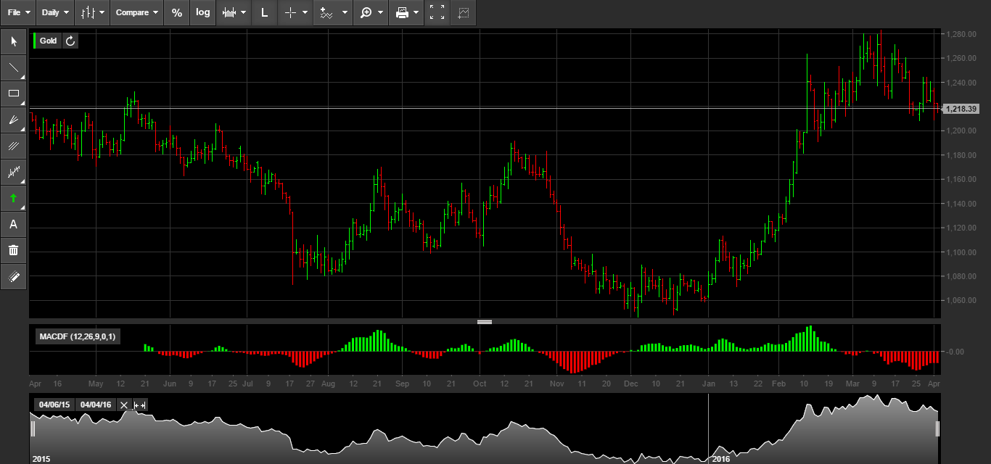Open the print options dropdown
This screenshot has width=991, height=464.
pos(406,12)
